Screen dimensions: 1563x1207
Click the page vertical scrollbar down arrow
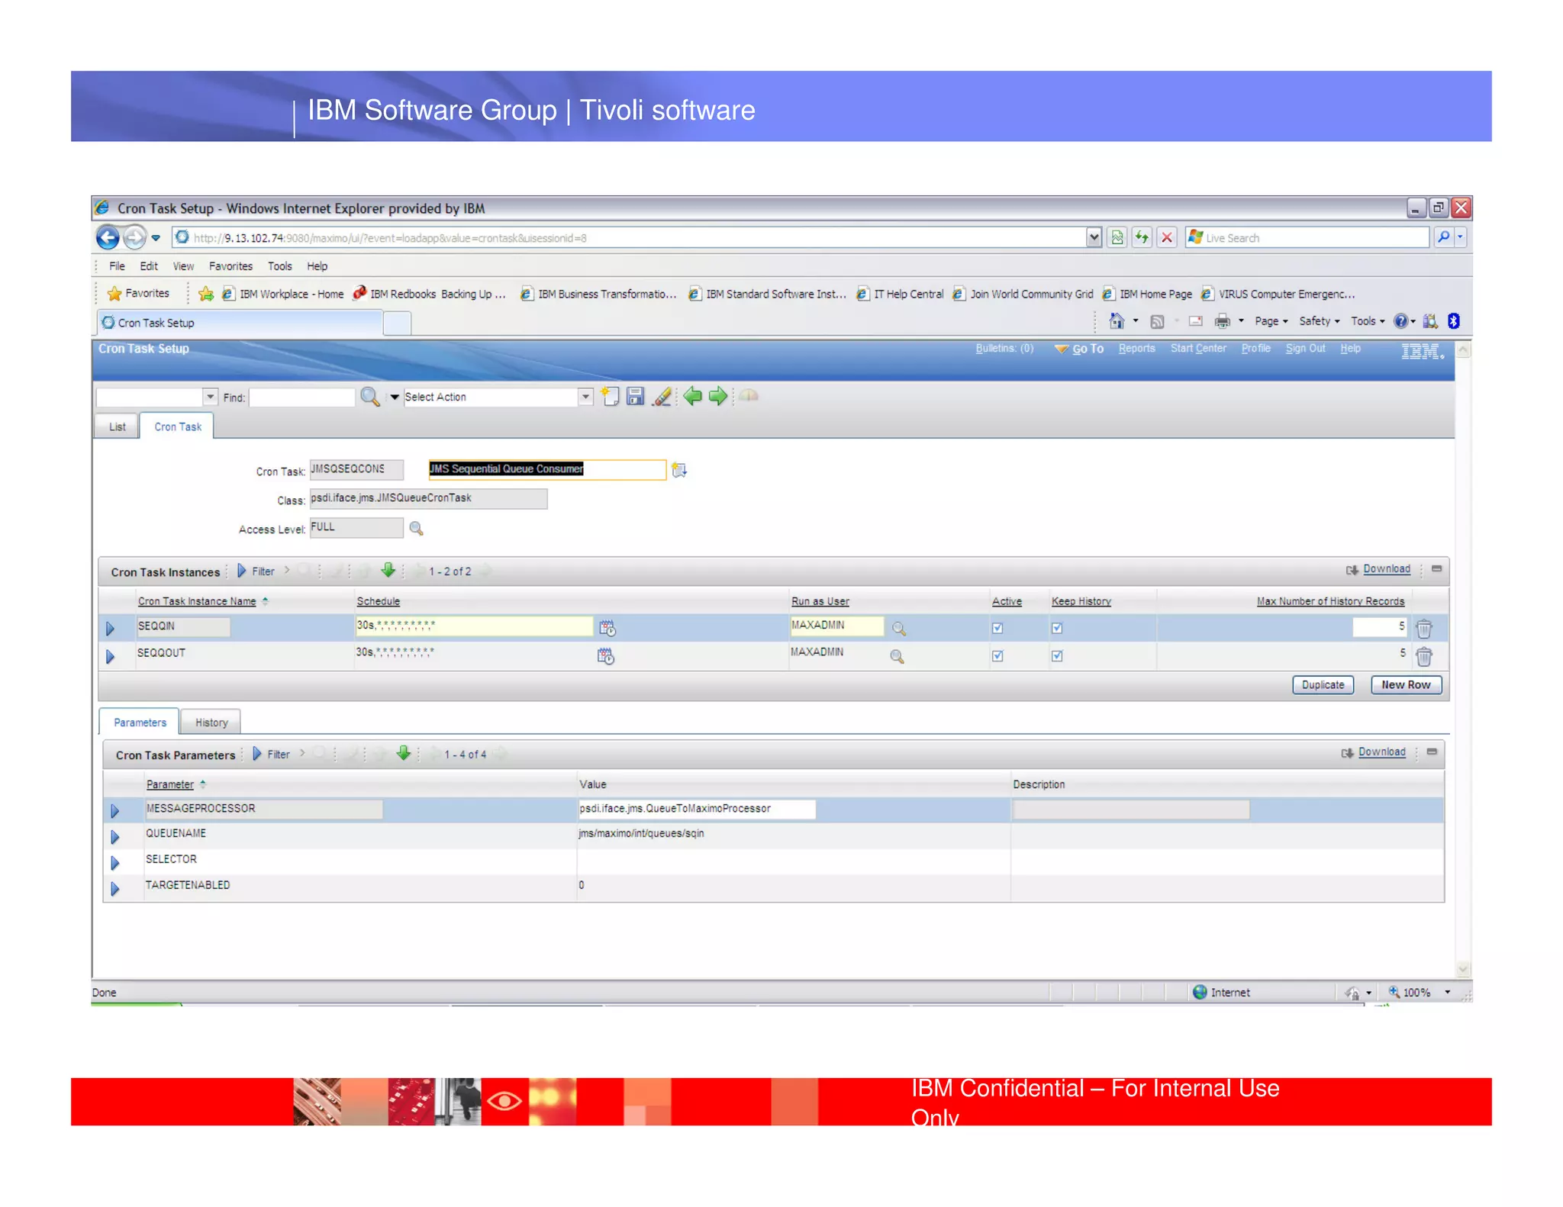[1463, 970]
